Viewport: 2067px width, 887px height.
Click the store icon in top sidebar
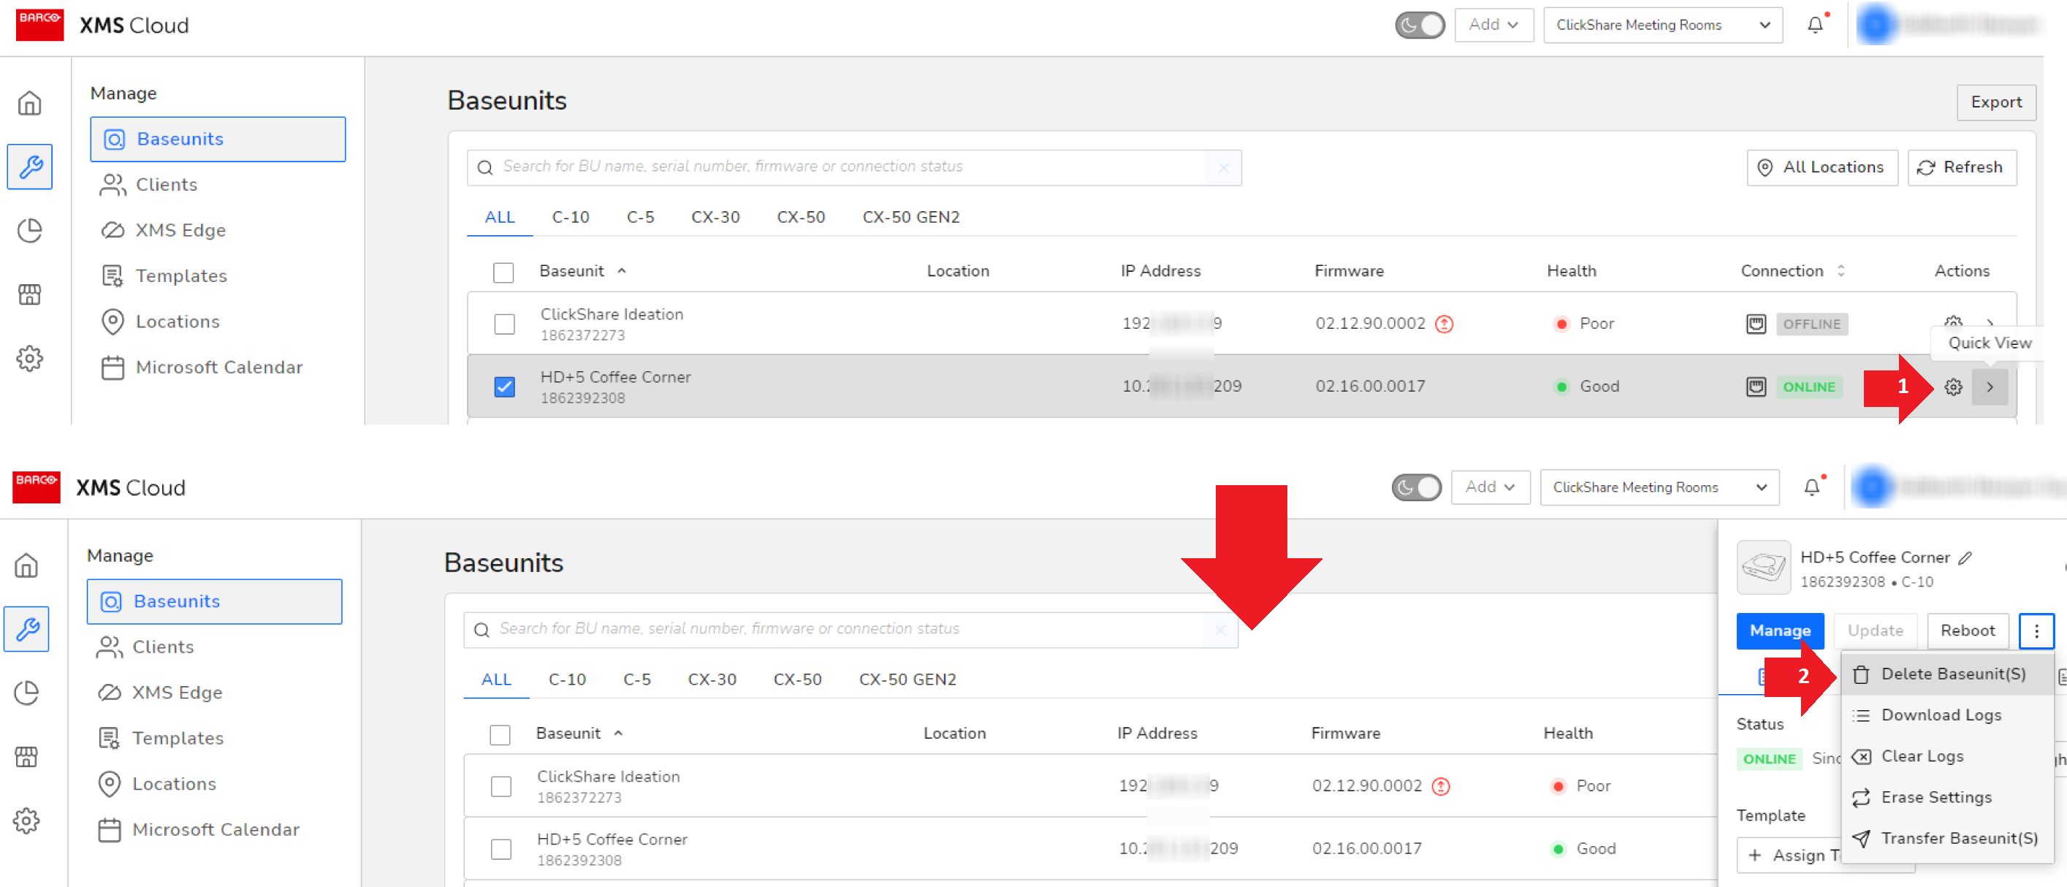coord(30,294)
